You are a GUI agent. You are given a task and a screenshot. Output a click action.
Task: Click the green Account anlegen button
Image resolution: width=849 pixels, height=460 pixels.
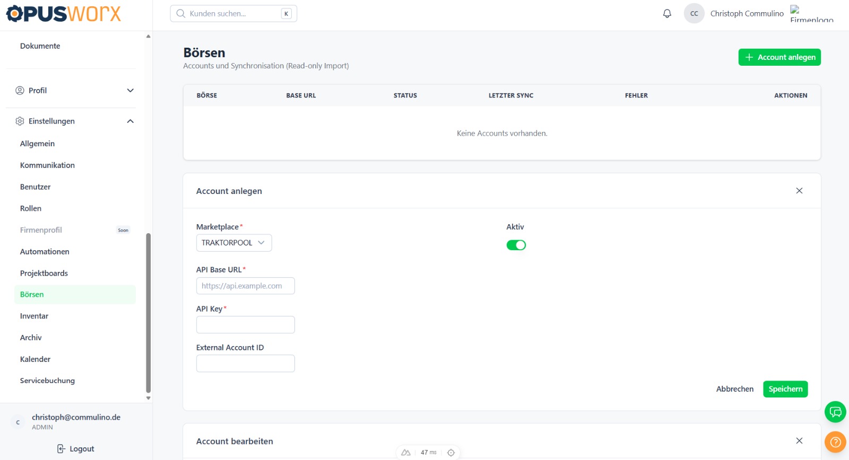point(779,57)
